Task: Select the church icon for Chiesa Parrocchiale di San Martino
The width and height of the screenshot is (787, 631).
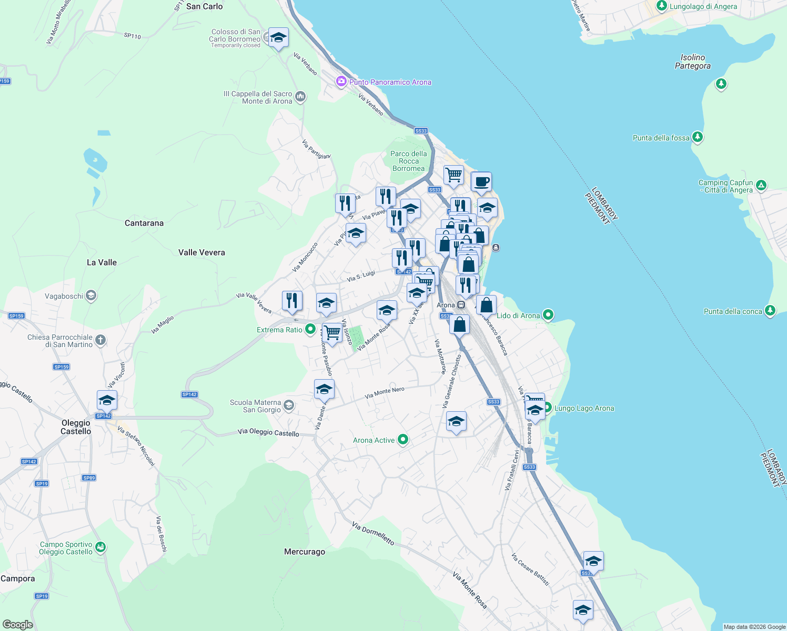Action: (x=100, y=340)
